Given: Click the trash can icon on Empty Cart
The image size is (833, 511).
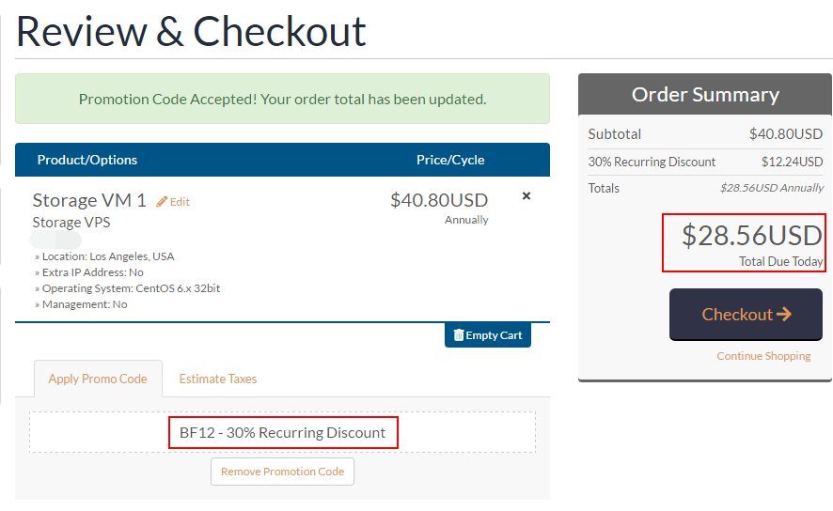Looking at the screenshot, I should (459, 334).
